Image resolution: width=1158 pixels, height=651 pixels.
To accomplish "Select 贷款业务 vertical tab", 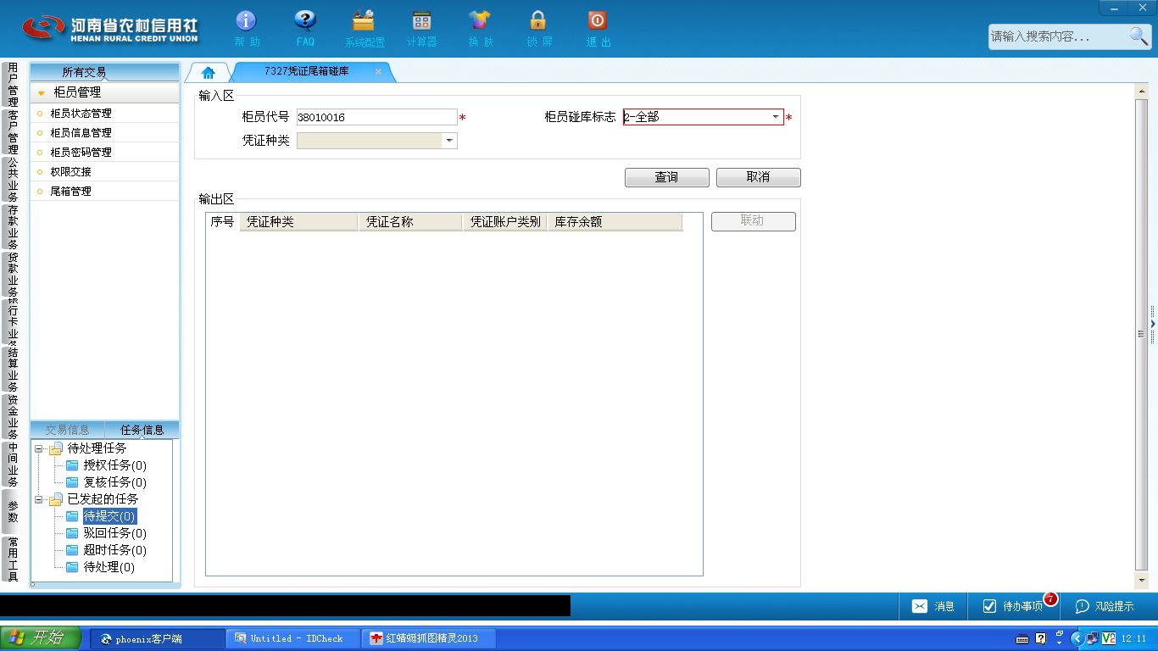I will pyautogui.click(x=13, y=275).
